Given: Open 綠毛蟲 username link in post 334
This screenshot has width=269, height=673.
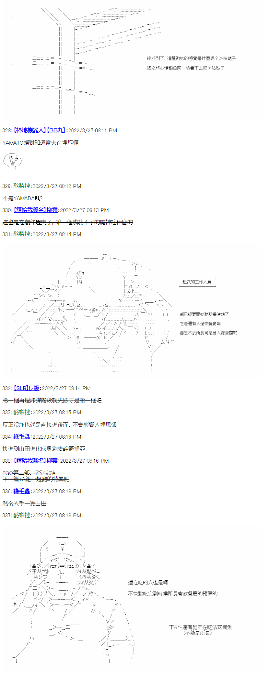Looking at the screenshot, I should click(22, 437).
